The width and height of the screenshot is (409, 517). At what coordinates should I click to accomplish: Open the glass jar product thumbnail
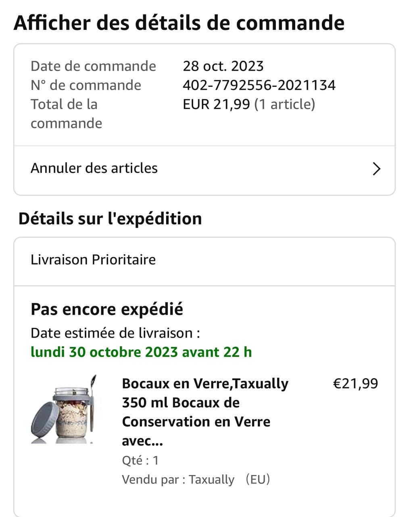[64, 410]
